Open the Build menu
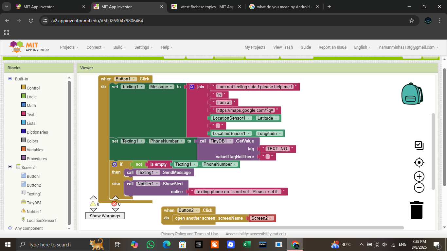This screenshot has width=447, height=251. pyautogui.click(x=120, y=47)
